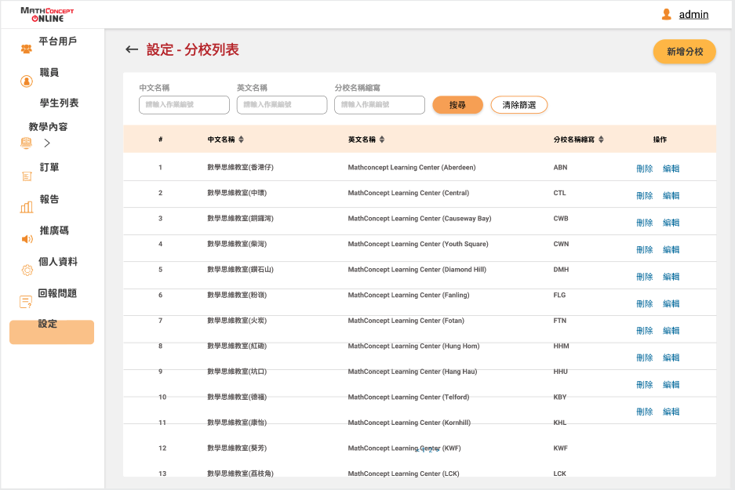Delete the FLG (Fanling) branch
Image resolution: width=735 pixels, height=490 pixels.
tap(645, 304)
